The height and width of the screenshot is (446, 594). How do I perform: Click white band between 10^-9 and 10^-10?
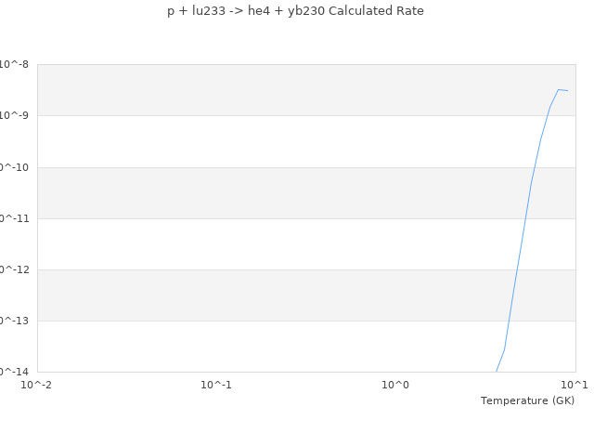(278, 141)
